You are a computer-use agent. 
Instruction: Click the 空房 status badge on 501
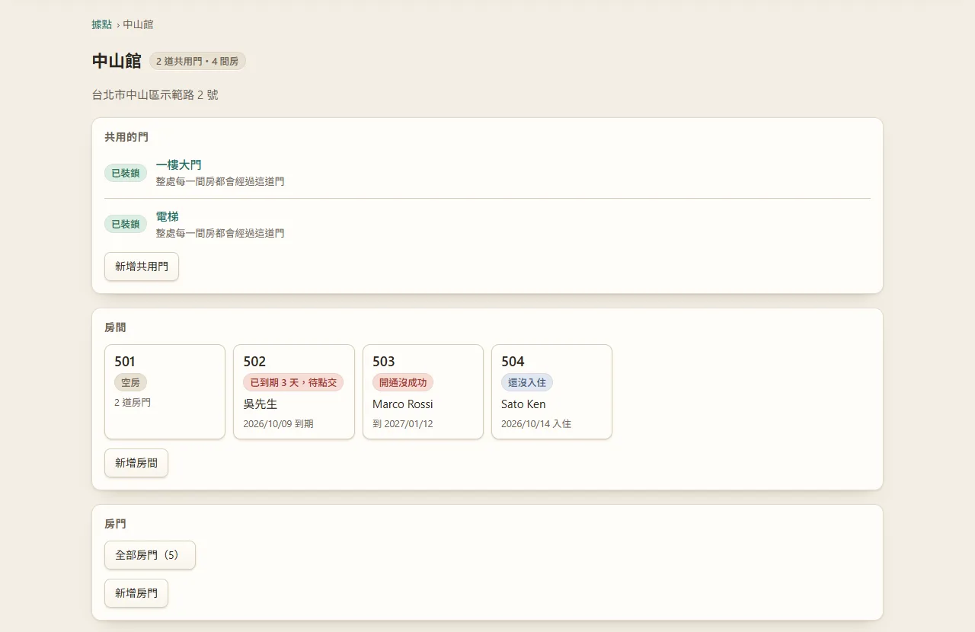coord(130,382)
